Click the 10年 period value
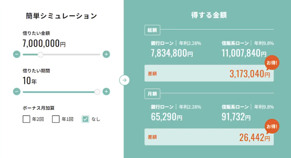Viewport: 291px width, 158px height. (30, 81)
